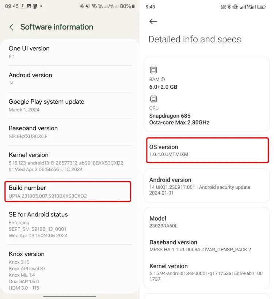Tap the Bluetooth icon in right status bar

coord(229,7)
